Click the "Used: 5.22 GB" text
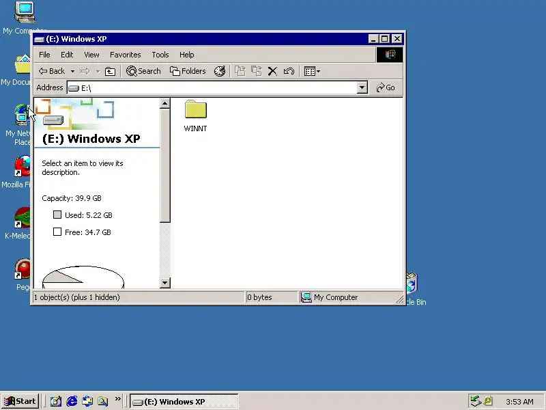The height and width of the screenshot is (410, 546). (x=89, y=215)
